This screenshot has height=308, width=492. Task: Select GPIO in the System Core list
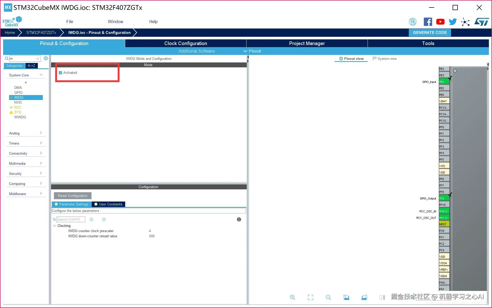tap(18, 92)
